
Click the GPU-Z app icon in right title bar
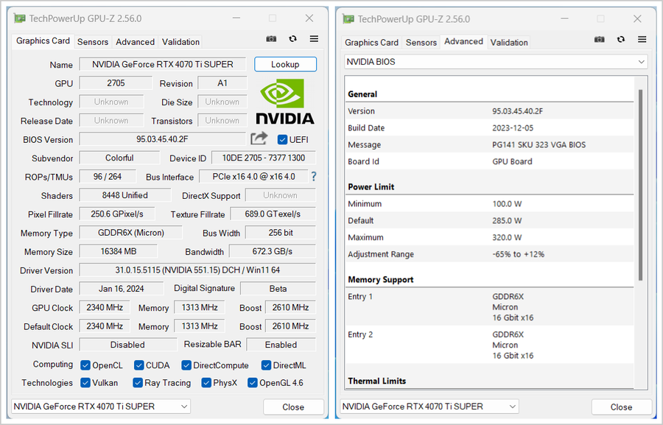348,19
